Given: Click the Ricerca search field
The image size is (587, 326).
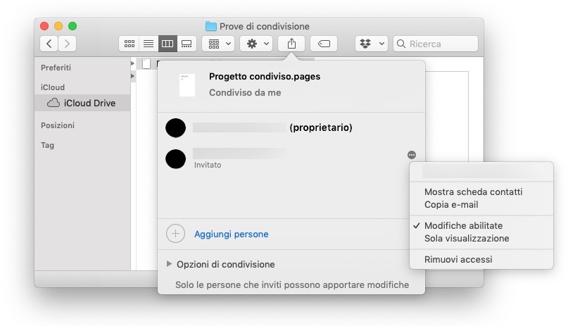Looking at the screenshot, I should click(436, 44).
